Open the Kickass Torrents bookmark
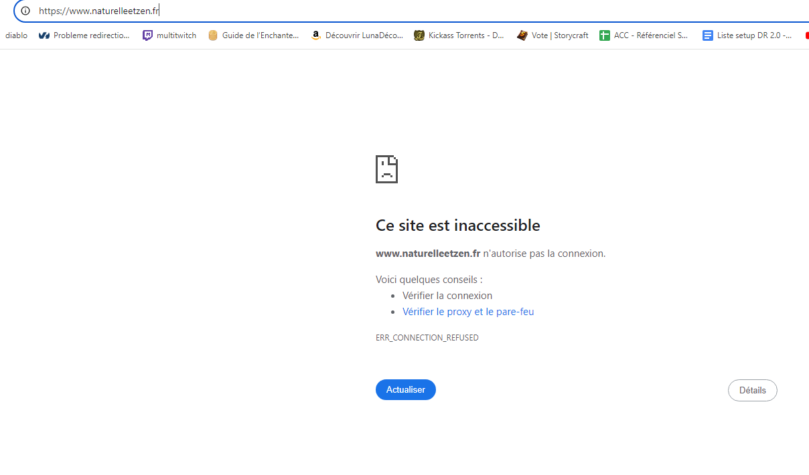The height and width of the screenshot is (475, 809). (x=459, y=35)
